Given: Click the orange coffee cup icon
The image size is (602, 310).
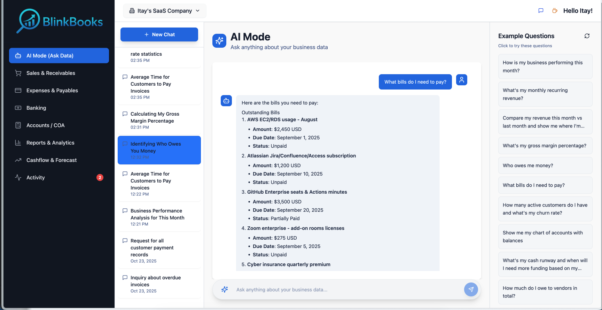Looking at the screenshot, I should 555,11.
